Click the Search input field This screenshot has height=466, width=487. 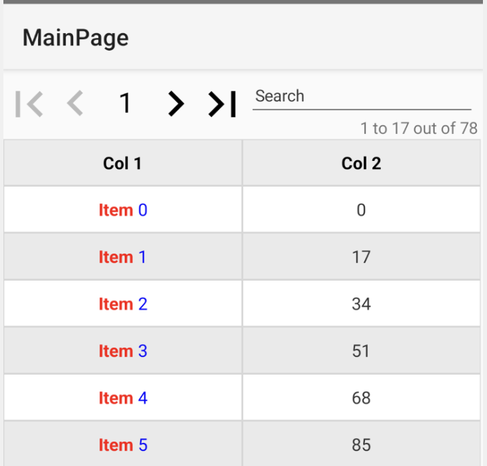click(362, 97)
